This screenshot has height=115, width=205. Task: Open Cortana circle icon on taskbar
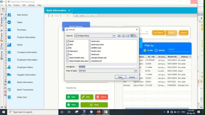pos(62,112)
